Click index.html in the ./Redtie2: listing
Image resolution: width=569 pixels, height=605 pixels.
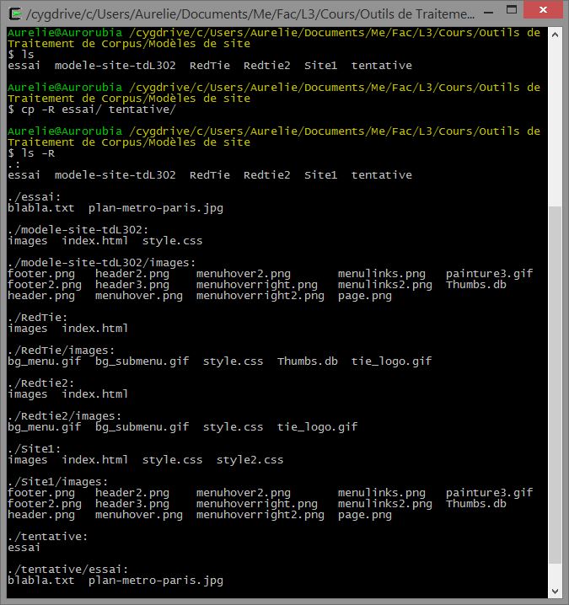(x=95, y=394)
